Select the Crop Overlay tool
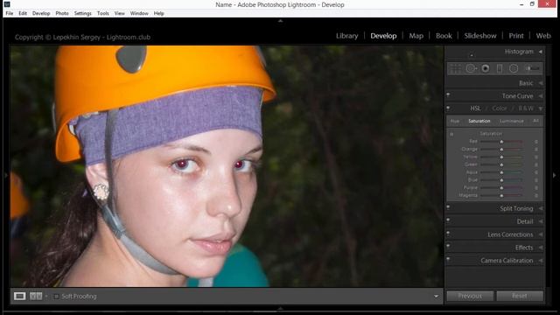This screenshot has width=560, height=315. pos(455,68)
